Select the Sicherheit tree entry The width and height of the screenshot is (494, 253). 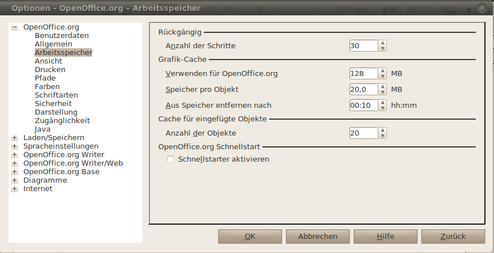tap(53, 103)
